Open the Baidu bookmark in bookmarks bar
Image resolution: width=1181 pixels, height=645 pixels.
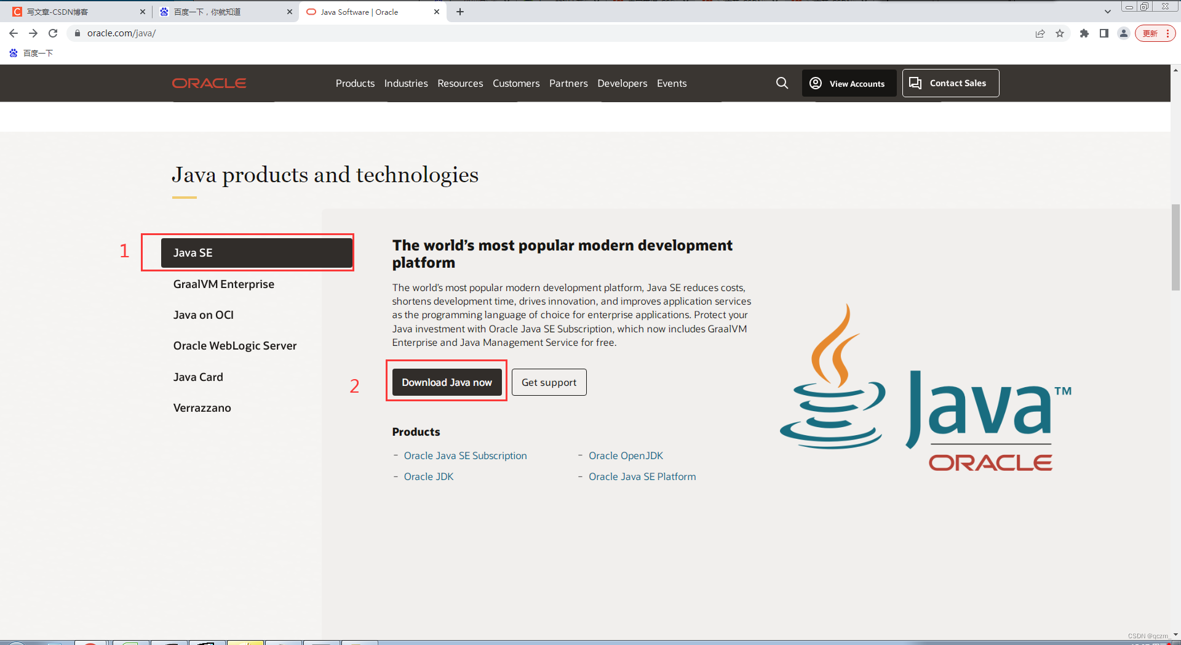(31, 54)
